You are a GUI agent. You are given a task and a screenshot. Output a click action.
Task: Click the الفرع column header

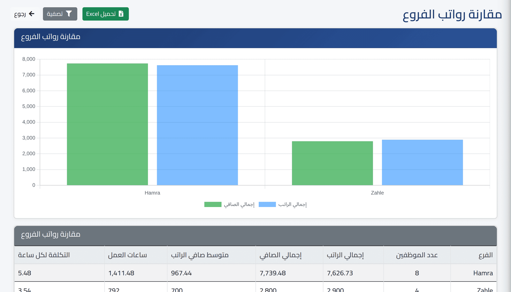[x=474, y=255]
